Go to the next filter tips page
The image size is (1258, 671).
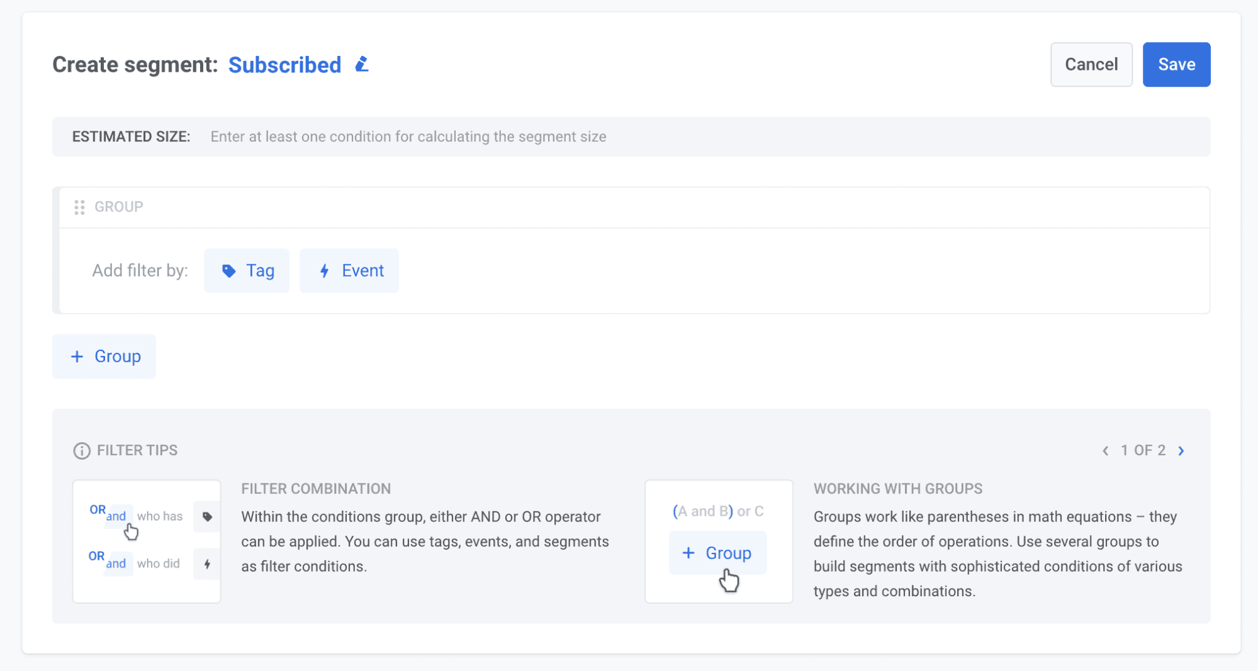(x=1182, y=450)
